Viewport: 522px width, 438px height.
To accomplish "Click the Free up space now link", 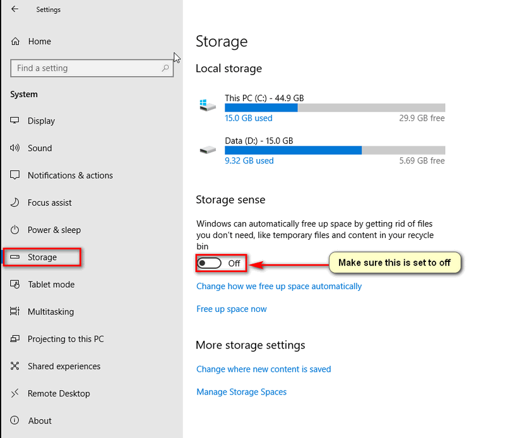I will [x=232, y=309].
